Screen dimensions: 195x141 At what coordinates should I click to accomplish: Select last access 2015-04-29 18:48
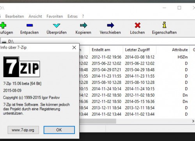click(140, 70)
